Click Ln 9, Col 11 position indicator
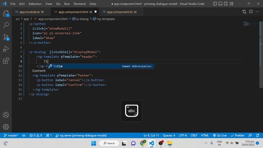 pos(151,135)
